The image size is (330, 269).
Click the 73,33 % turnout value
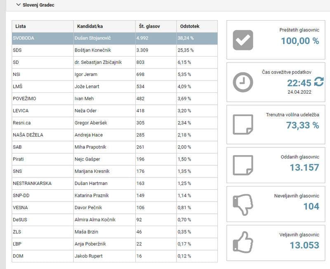pos(302,126)
